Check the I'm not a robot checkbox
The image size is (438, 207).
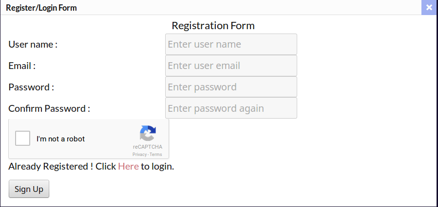pos(23,138)
